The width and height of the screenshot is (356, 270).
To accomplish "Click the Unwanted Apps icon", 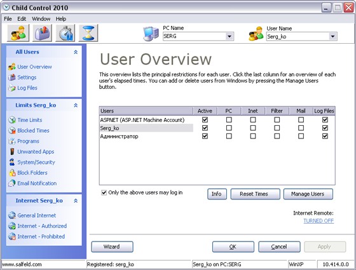I will pyautogui.click(x=12, y=152).
